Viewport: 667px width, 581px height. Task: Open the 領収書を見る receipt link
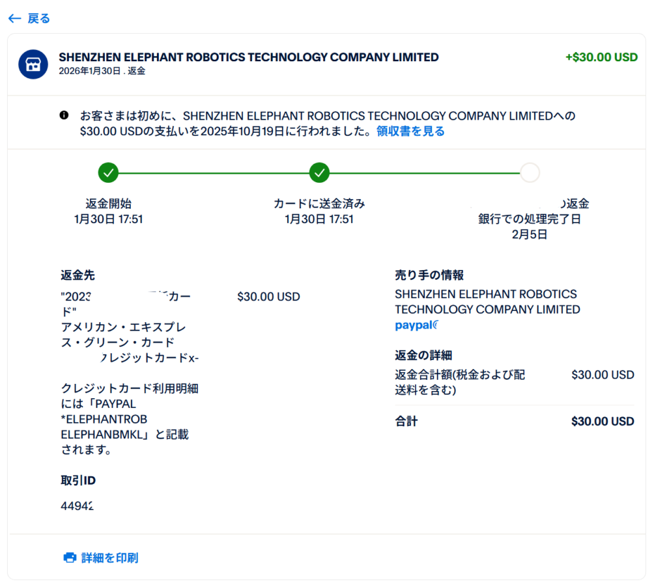click(410, 131)
